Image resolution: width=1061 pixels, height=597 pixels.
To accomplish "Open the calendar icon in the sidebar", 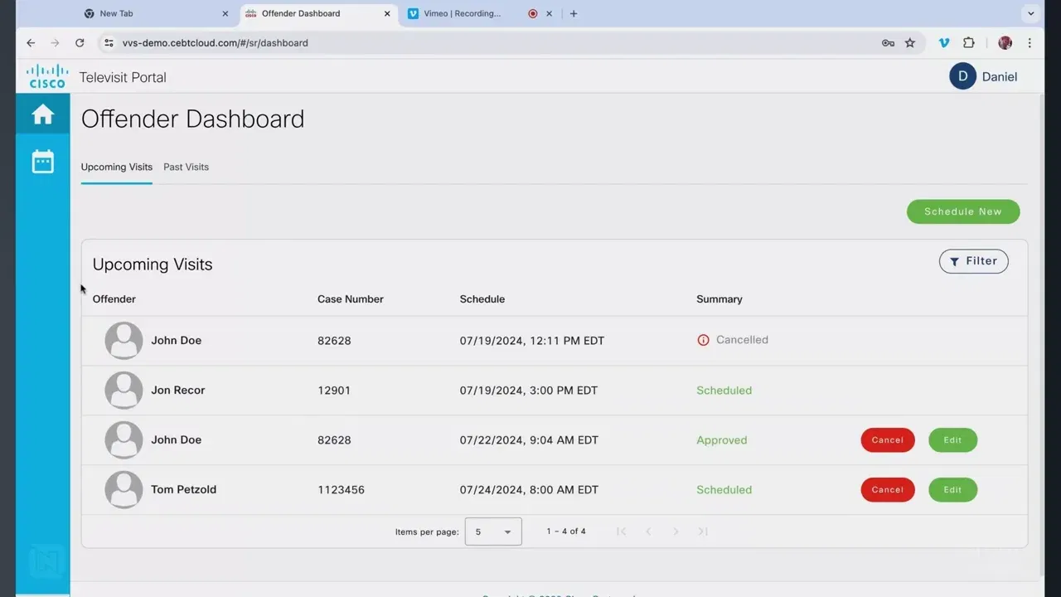I will 43,161.
